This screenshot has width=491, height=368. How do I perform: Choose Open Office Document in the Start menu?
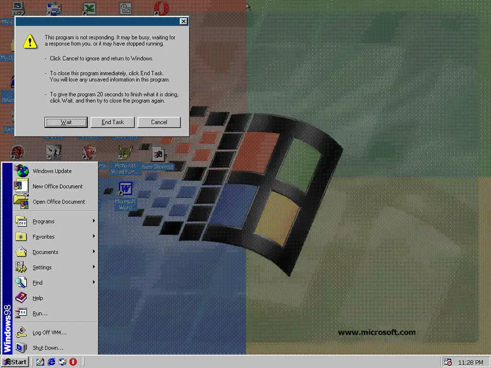[x=55, y=202]
